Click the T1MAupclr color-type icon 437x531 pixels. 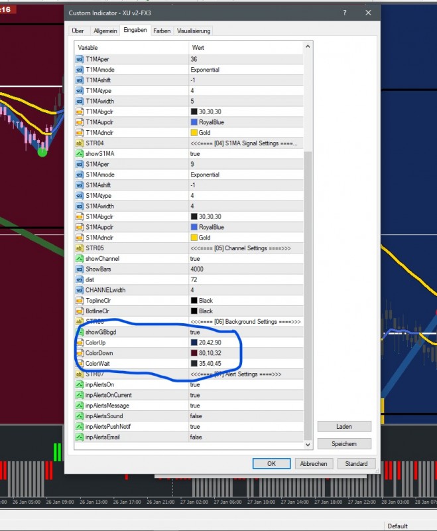[80, 122]
